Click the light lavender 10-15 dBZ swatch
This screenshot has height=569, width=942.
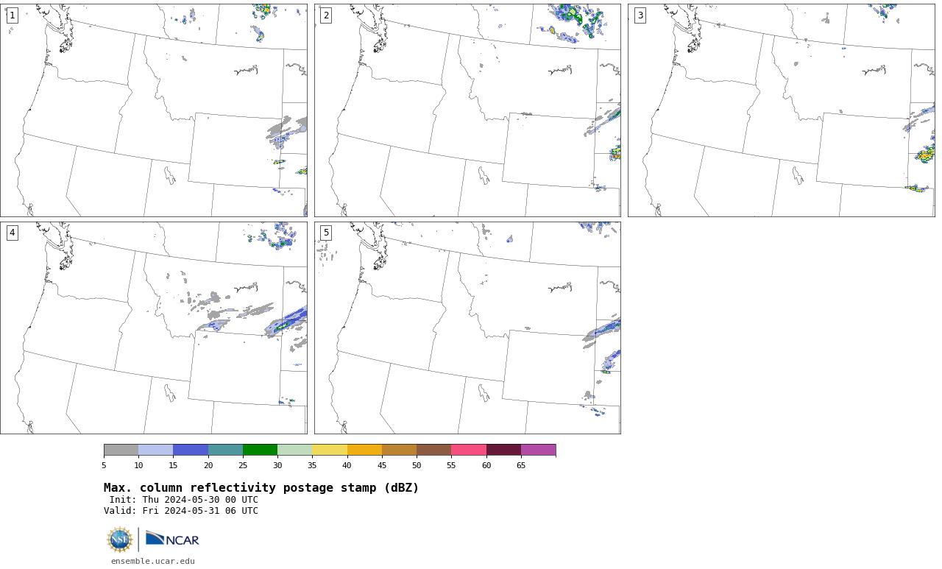[156, 450]
